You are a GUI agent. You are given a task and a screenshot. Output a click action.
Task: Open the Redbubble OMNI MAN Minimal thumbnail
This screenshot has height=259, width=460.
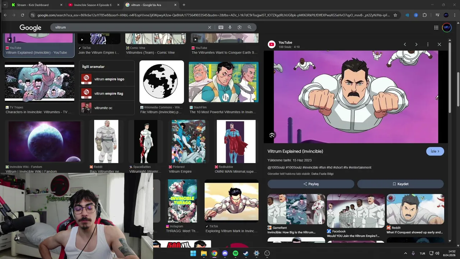236,141
